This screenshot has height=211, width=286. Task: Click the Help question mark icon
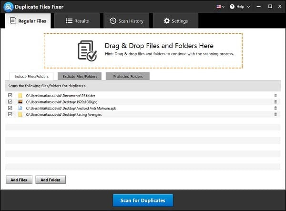(x=232, y=7)
